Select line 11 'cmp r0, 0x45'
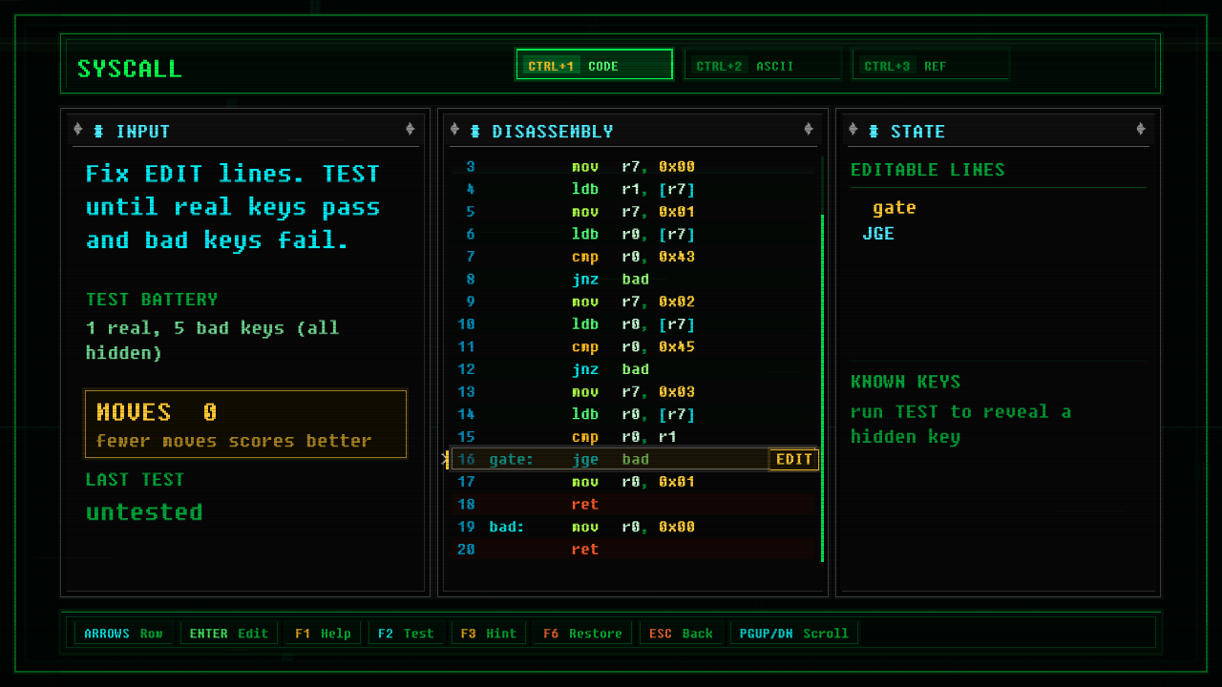This screenshot has height=687, width=1222. tap(634, 347)
